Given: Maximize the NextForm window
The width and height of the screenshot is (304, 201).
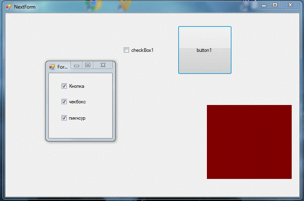Looking at the screenshot, I should point(275,5).
